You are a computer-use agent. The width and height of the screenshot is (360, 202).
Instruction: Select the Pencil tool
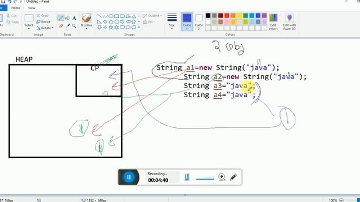[61, 18]
